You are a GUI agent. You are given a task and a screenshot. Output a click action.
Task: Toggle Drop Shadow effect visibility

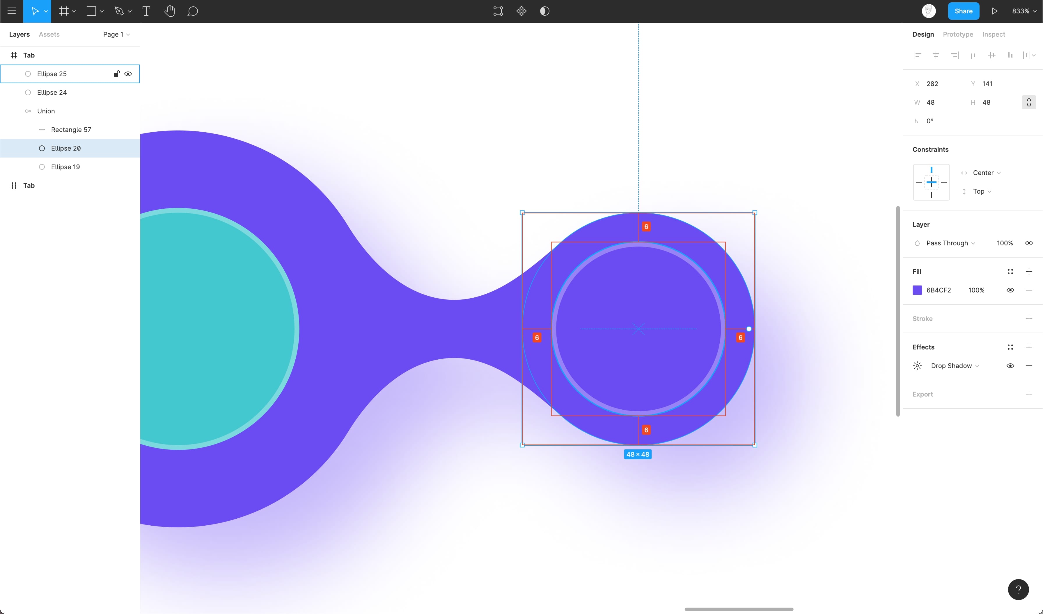click(x=1010, y=366)
